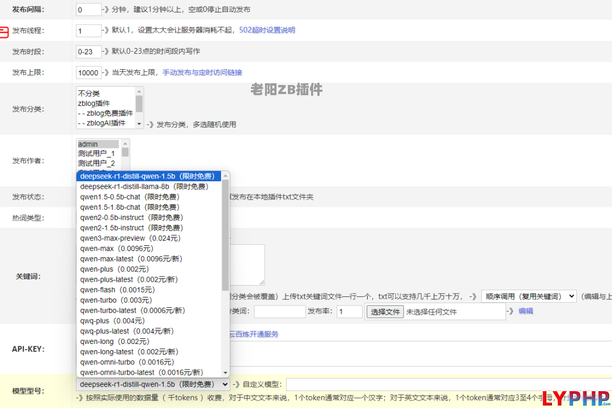Choose deepseek-r1-distill-qwen-1.5b in the open list

tap(149, 176)
